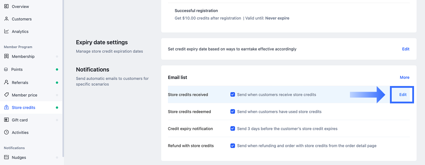Uncheck the Store credits received email checkbox

pos(233,95)
